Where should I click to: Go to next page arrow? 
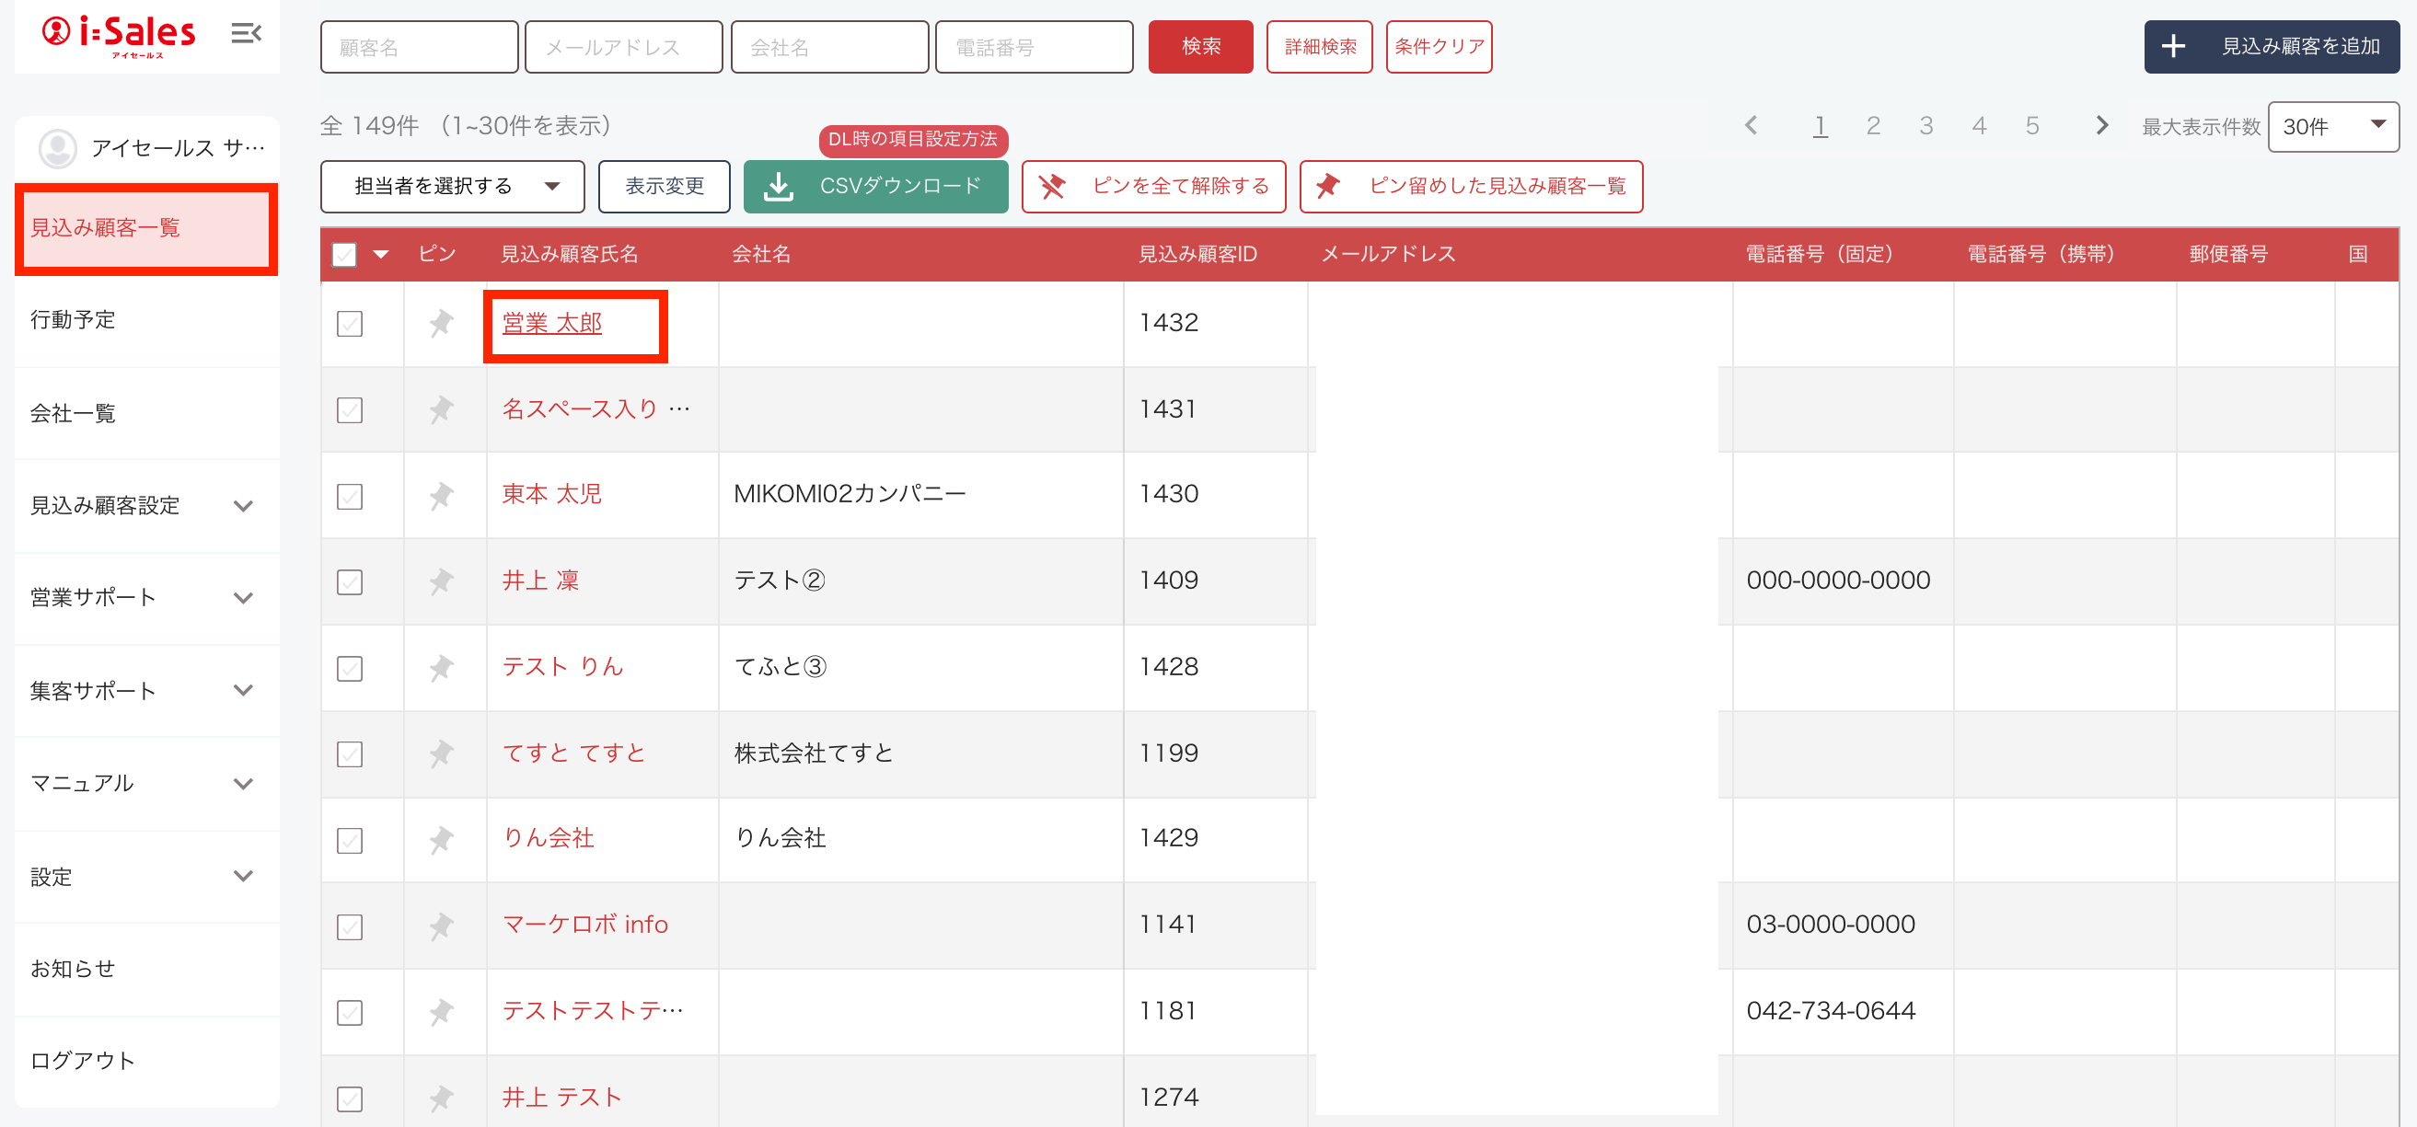[2101, 126]
